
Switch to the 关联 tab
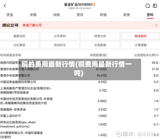[33, 15]
